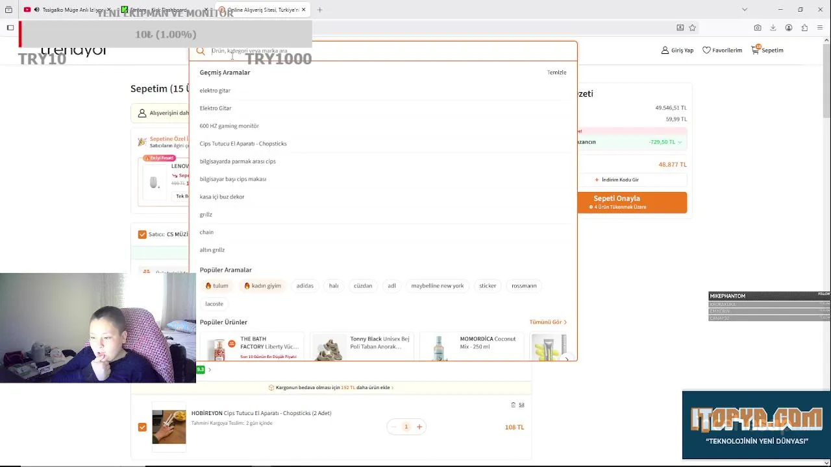Open the browser downloads icon
The width and height of the screenshot is (831, 467).
click(773, 28)
